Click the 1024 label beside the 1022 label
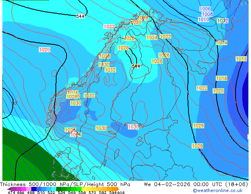Screen dimensions: 251x194 tap(152, 38)
